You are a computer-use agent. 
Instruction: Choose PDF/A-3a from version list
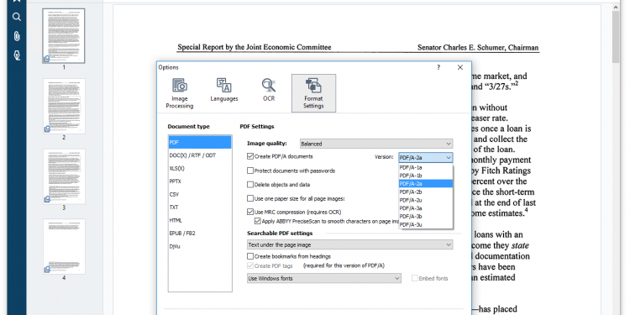tap(426, 208)
